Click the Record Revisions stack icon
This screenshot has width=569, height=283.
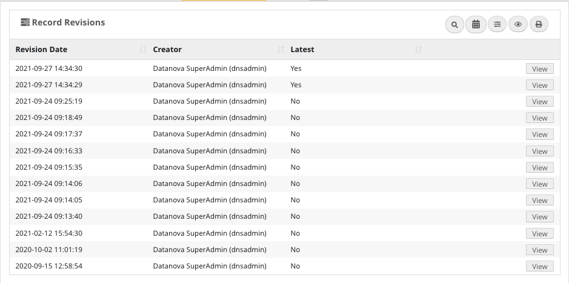25,22
